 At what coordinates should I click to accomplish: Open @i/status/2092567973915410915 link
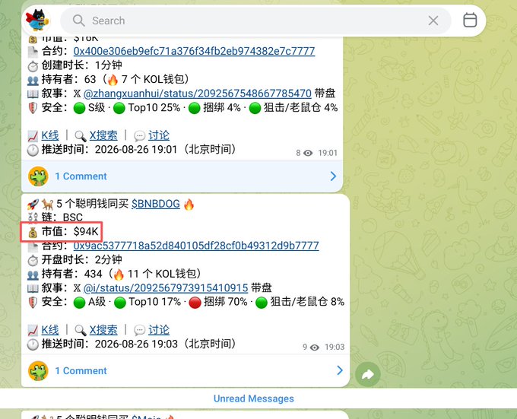click(166, 287)
